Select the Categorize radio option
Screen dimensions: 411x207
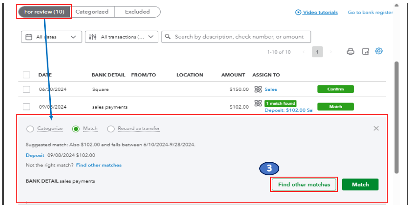click(30, 129)
